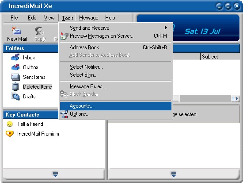This screenshot has width=243, height=183.
Task: Open the Help menu
Action: pos(110,18)
